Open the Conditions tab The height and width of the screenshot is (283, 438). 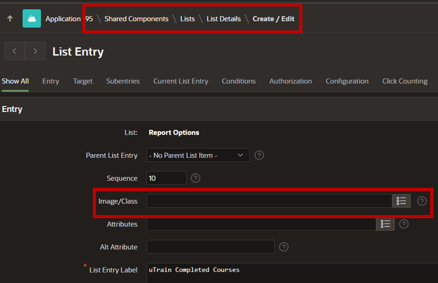click(239, 81)
